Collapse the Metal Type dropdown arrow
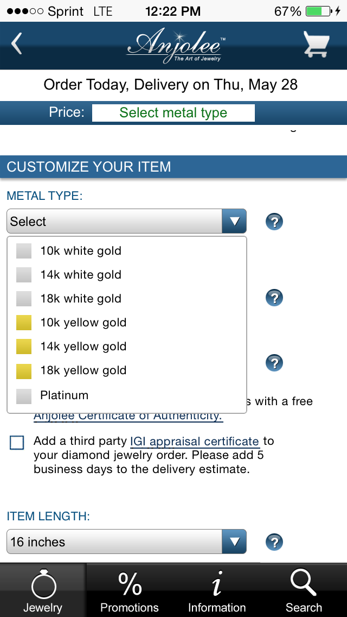Image resolution: width=347 pixels, height=617 pixels. (234, 222)
